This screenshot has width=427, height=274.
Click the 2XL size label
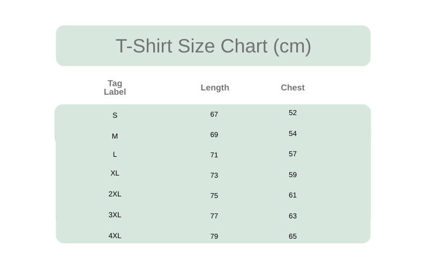[115, 194]
